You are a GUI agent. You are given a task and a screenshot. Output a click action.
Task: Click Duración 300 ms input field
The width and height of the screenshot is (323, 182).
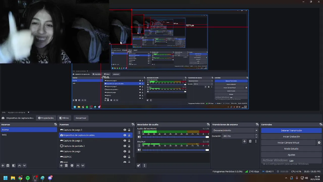tap(238, 136)
